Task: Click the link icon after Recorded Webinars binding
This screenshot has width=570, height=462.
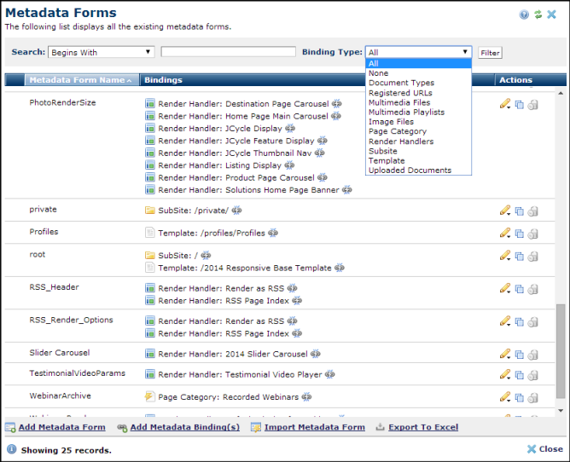Action: (306, 396)
